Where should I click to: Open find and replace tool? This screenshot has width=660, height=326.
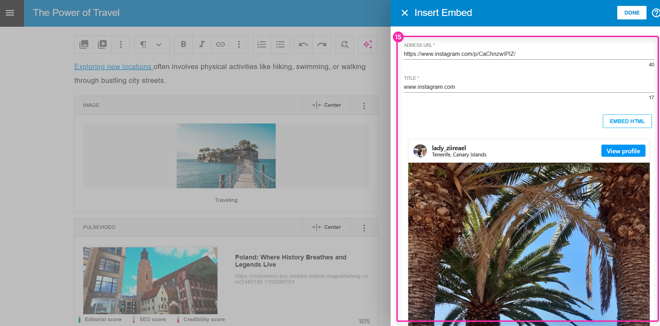pyautogui.click(x=344, y=44)
